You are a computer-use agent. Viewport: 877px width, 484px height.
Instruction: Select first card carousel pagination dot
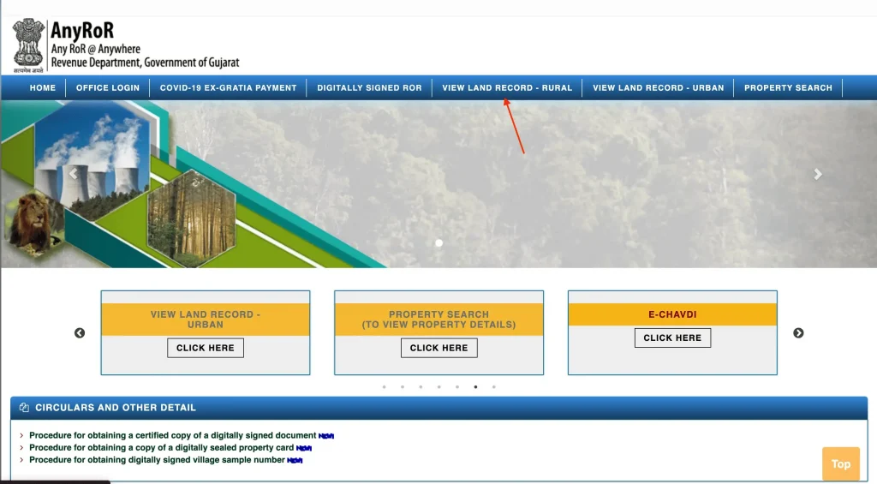click(x=385, y=386)
